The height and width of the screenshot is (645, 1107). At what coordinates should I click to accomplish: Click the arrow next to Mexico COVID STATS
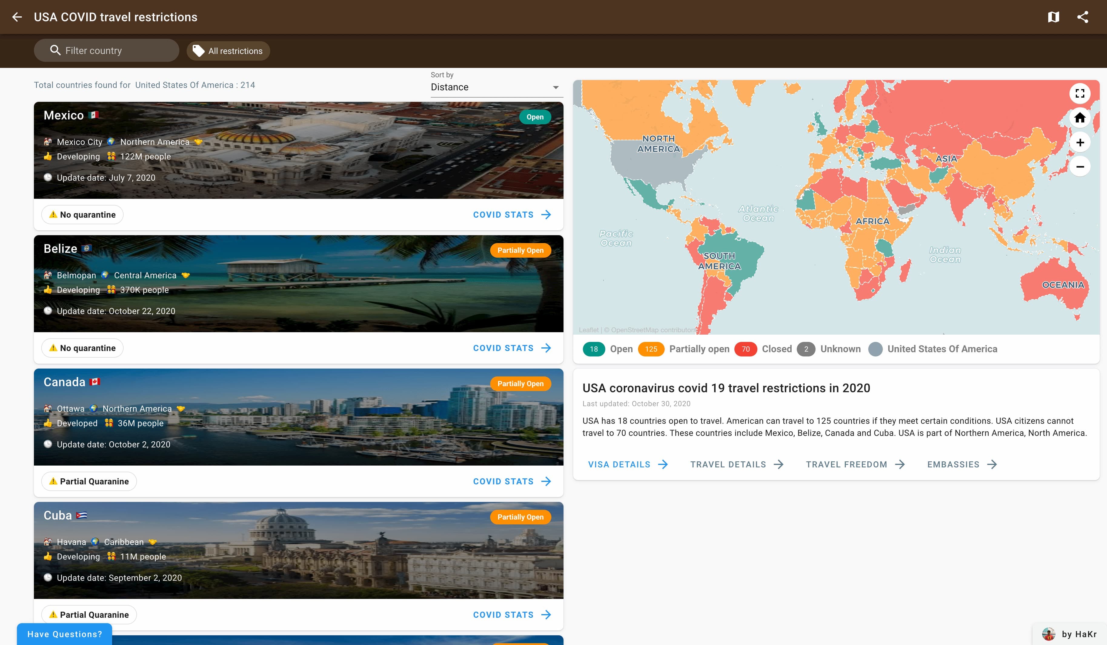pyautogui.click(x=546, y=215)
